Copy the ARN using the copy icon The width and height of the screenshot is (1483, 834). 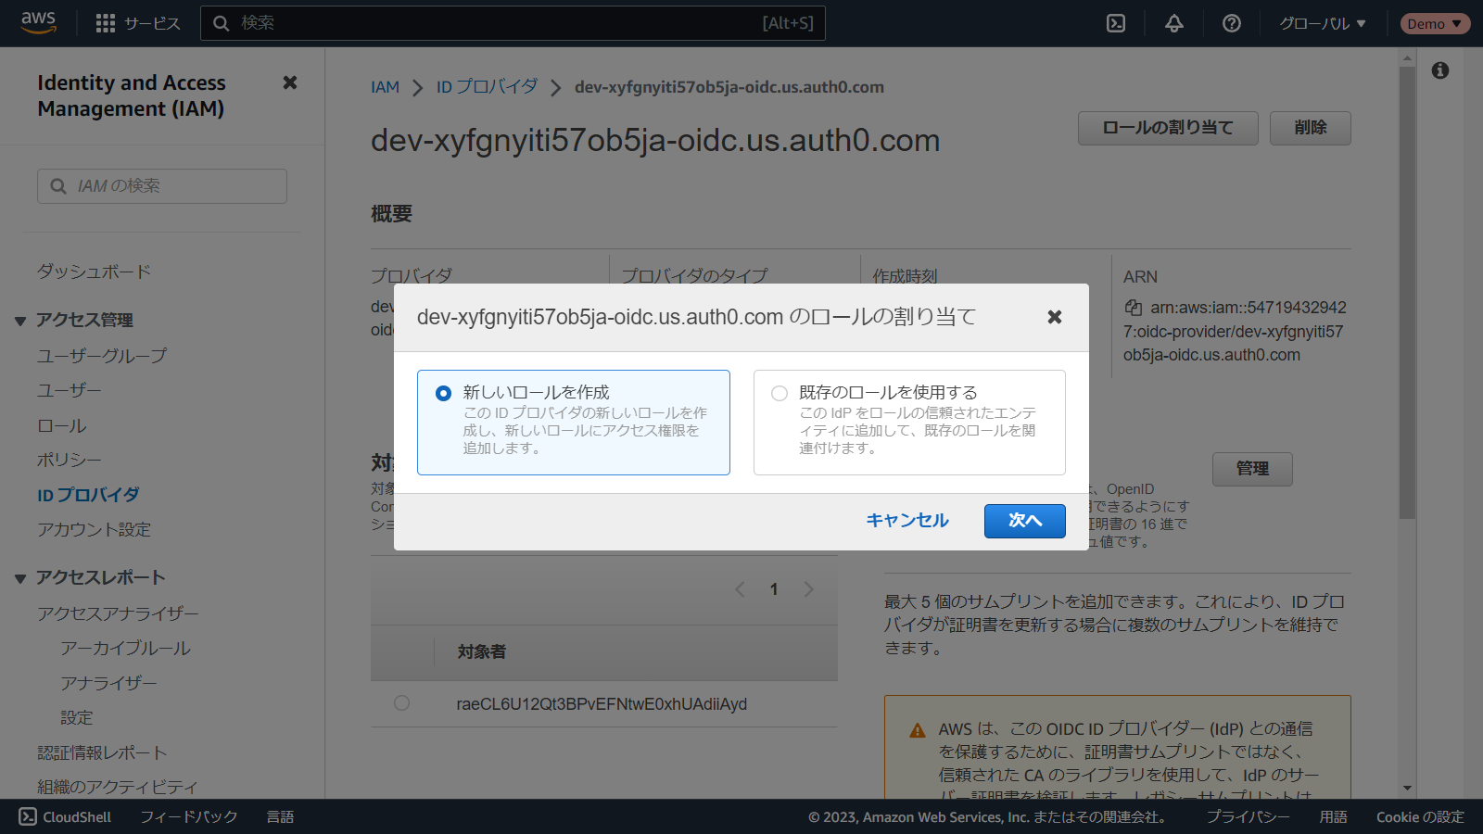[1133, 308]
